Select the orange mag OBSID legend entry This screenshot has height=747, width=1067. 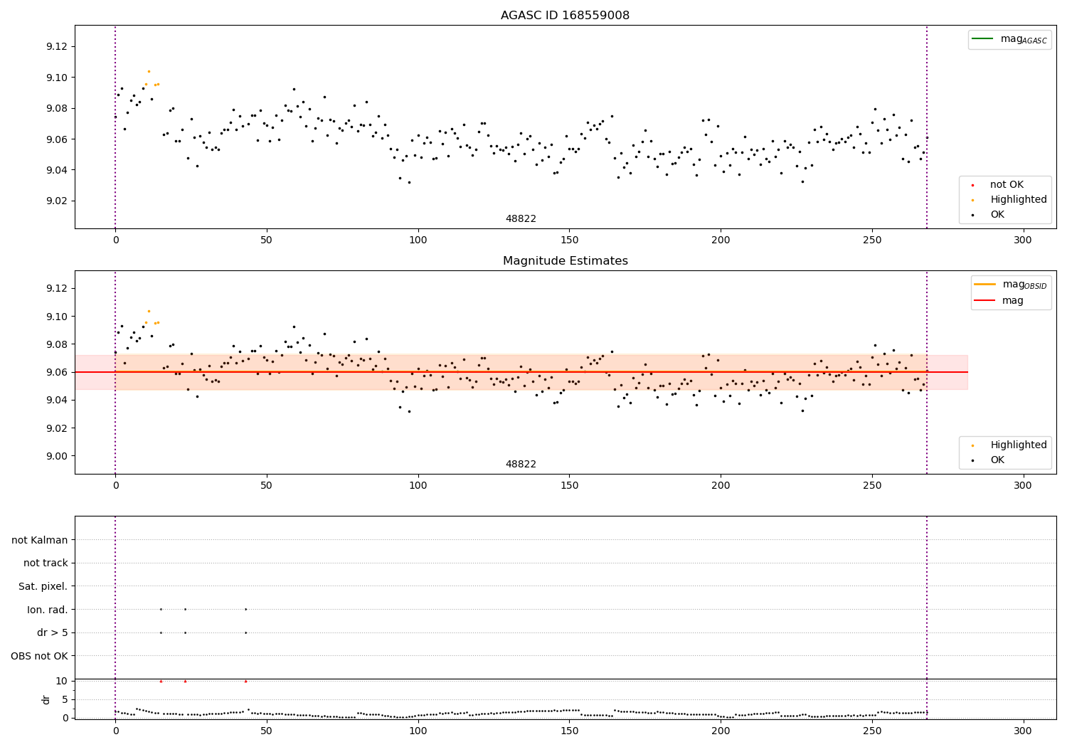pyautogui.click(x=1010, y=285)
